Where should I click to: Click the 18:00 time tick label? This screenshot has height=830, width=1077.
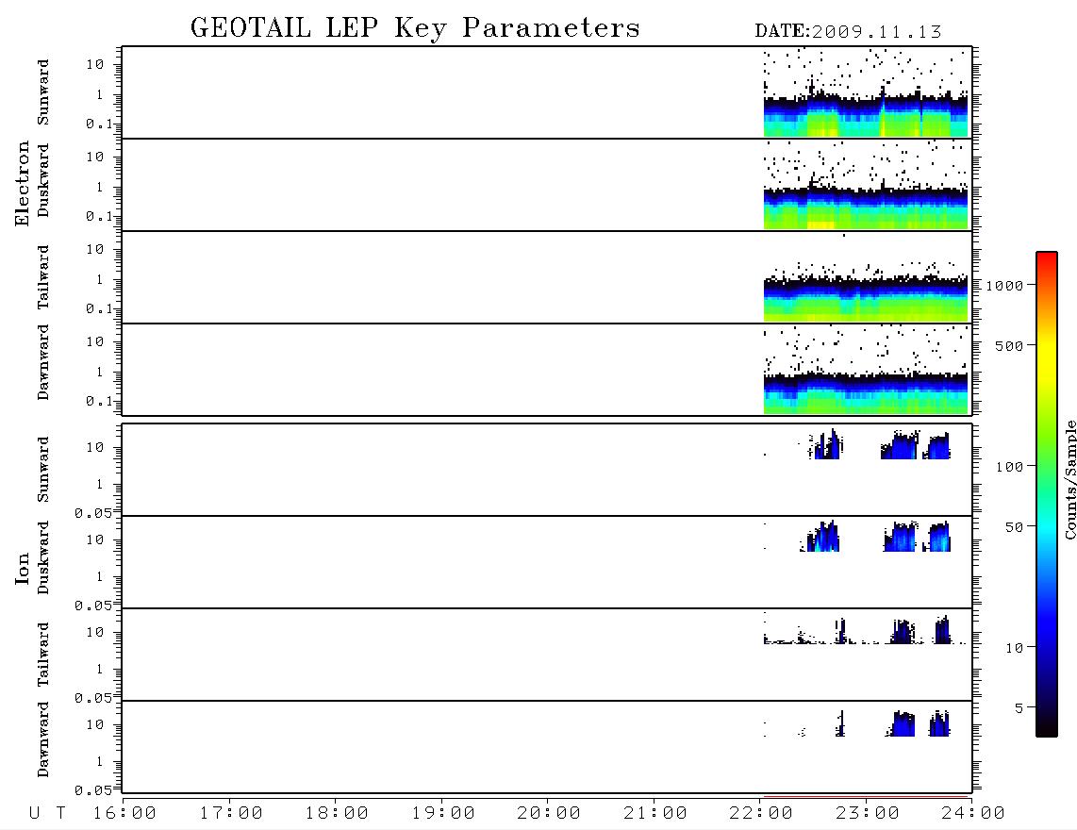coord(338,813)
